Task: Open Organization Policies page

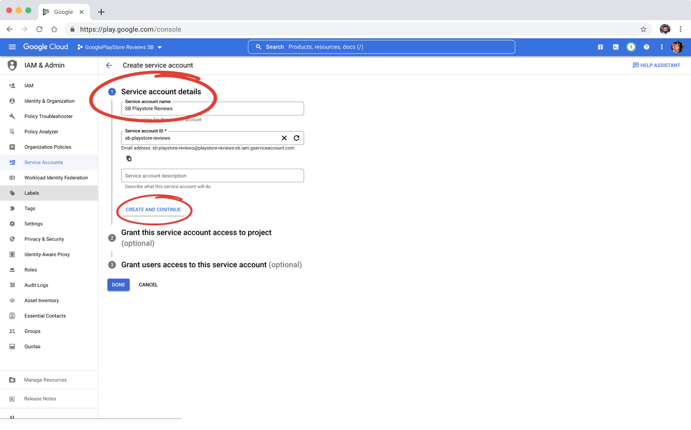Action: pyautogui.click(x=49, y=147)
